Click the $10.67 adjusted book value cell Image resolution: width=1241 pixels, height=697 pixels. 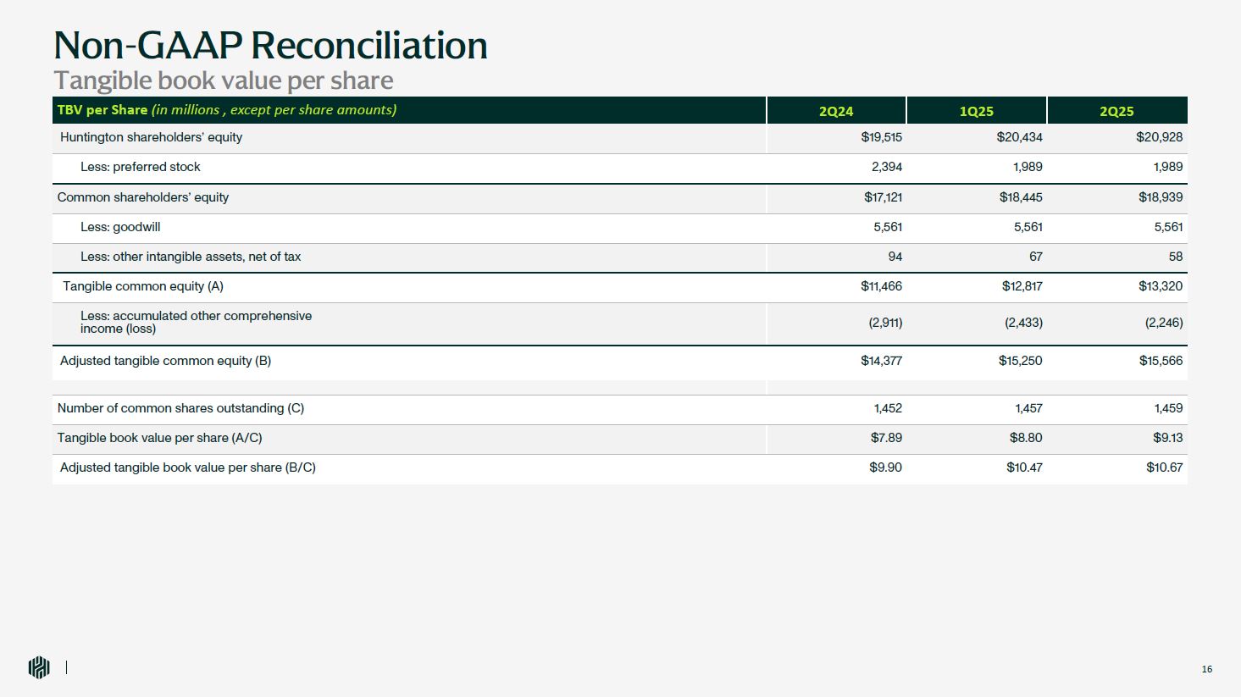(x=1164, y=467)
